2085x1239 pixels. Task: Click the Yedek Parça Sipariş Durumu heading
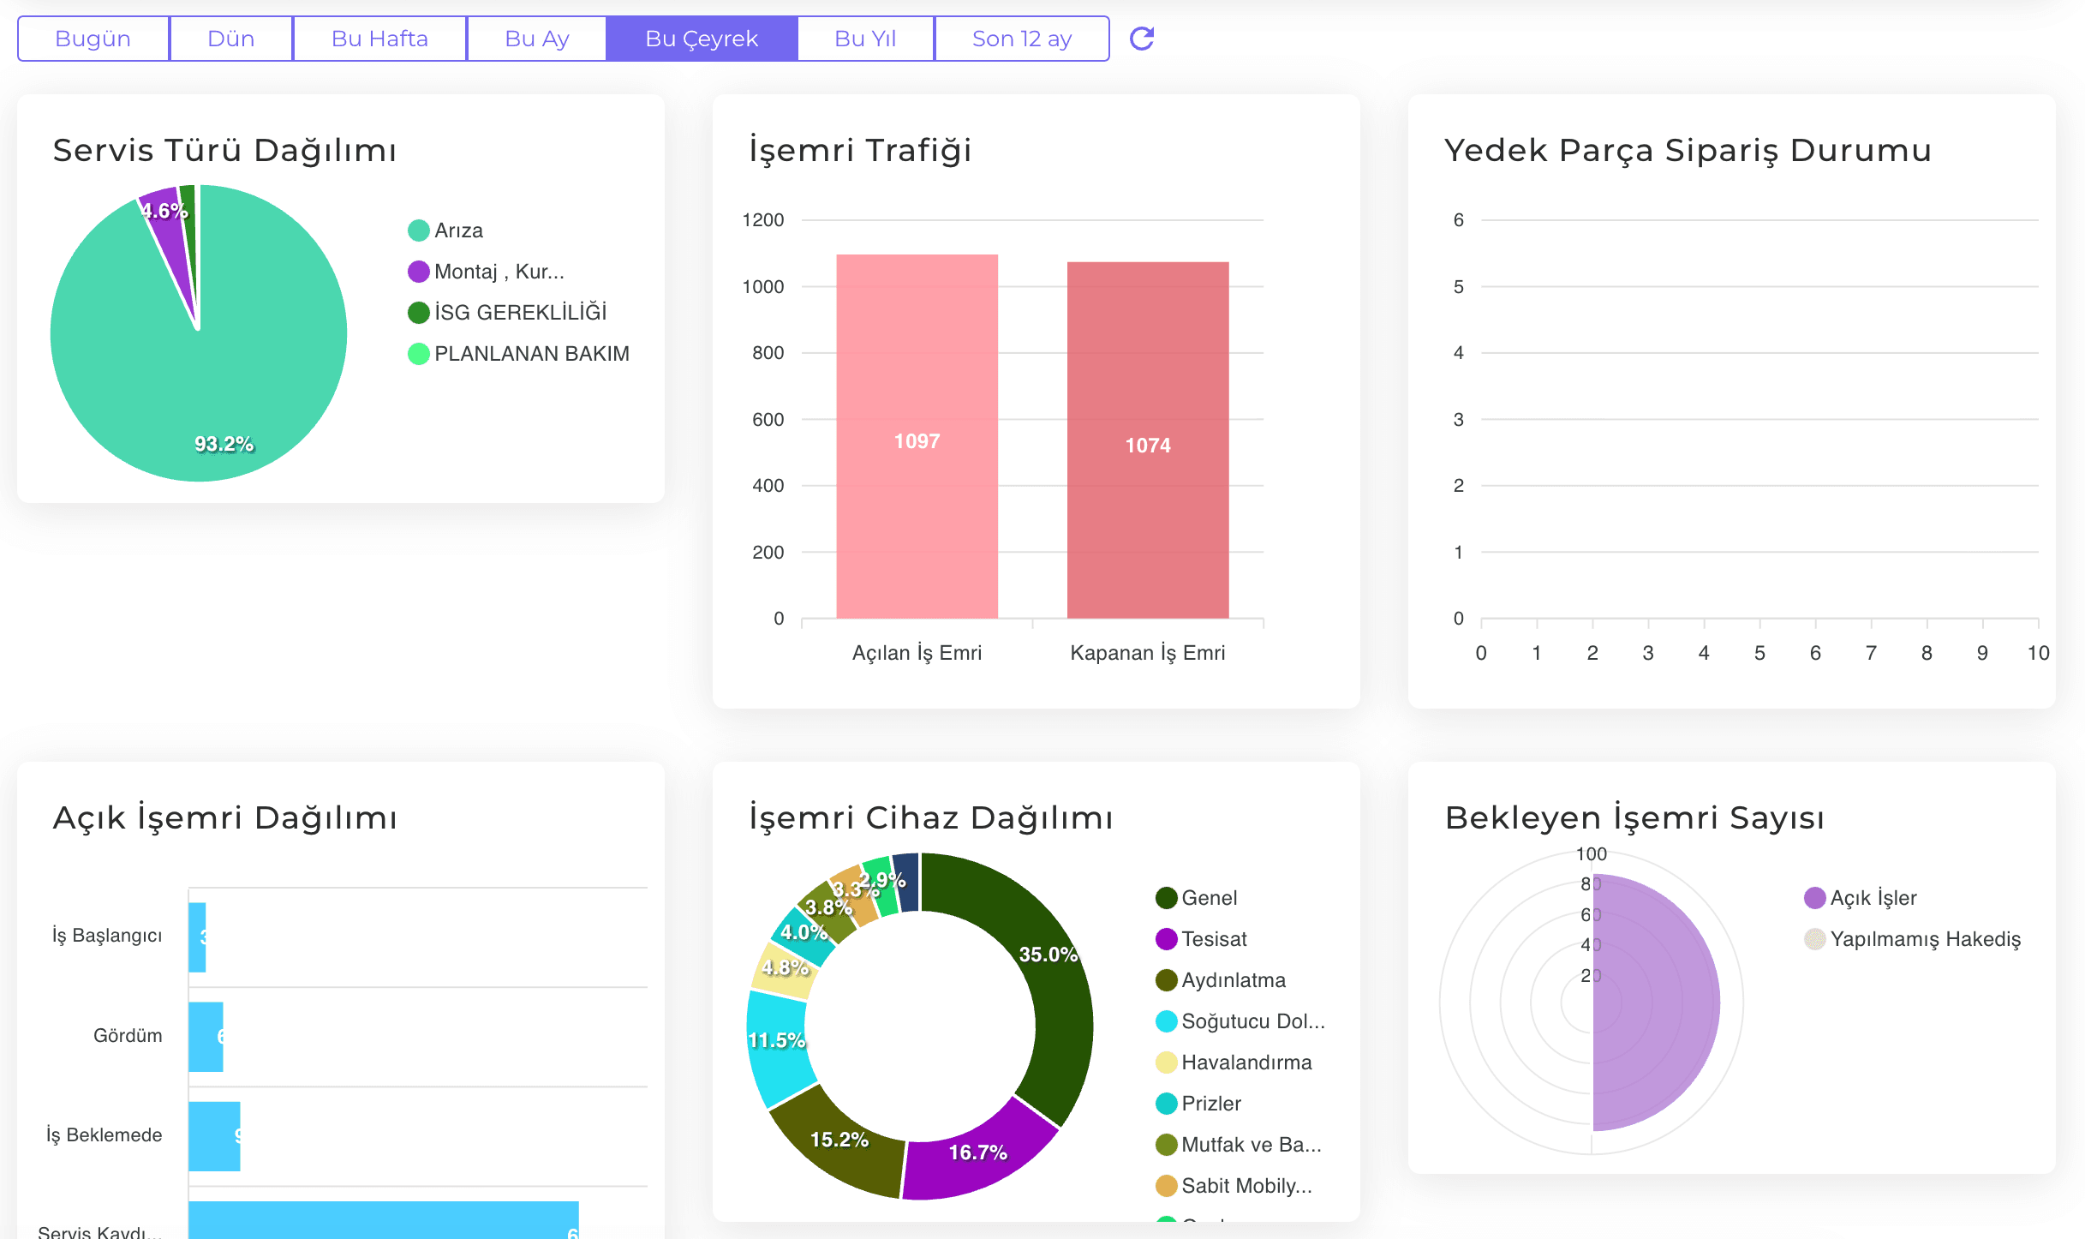pyautogui.click(x=1688, y=150)
